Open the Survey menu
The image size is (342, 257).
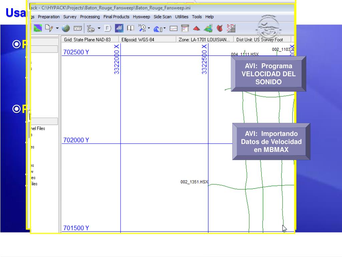coord(70,17)
